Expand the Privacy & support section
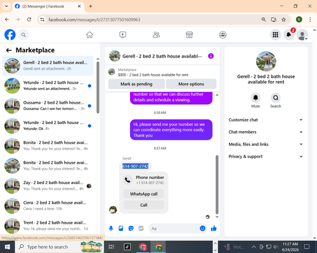 click(266, 156)
